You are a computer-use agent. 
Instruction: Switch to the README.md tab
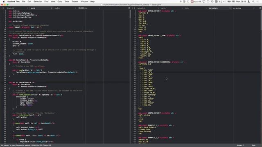83,8
